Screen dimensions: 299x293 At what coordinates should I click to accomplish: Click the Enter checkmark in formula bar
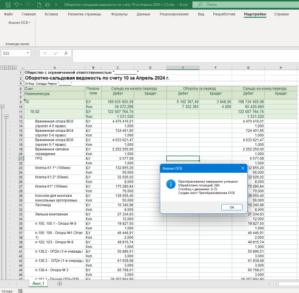tap(55, 53)
